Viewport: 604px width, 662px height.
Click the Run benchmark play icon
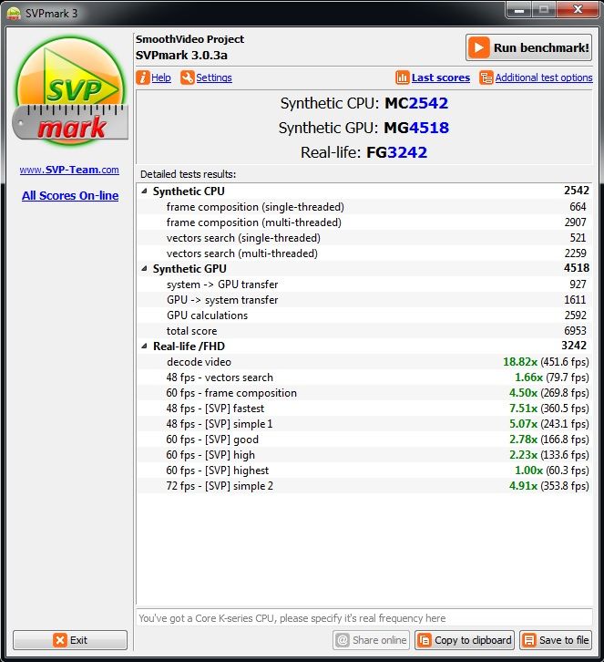tap(478, 47)
